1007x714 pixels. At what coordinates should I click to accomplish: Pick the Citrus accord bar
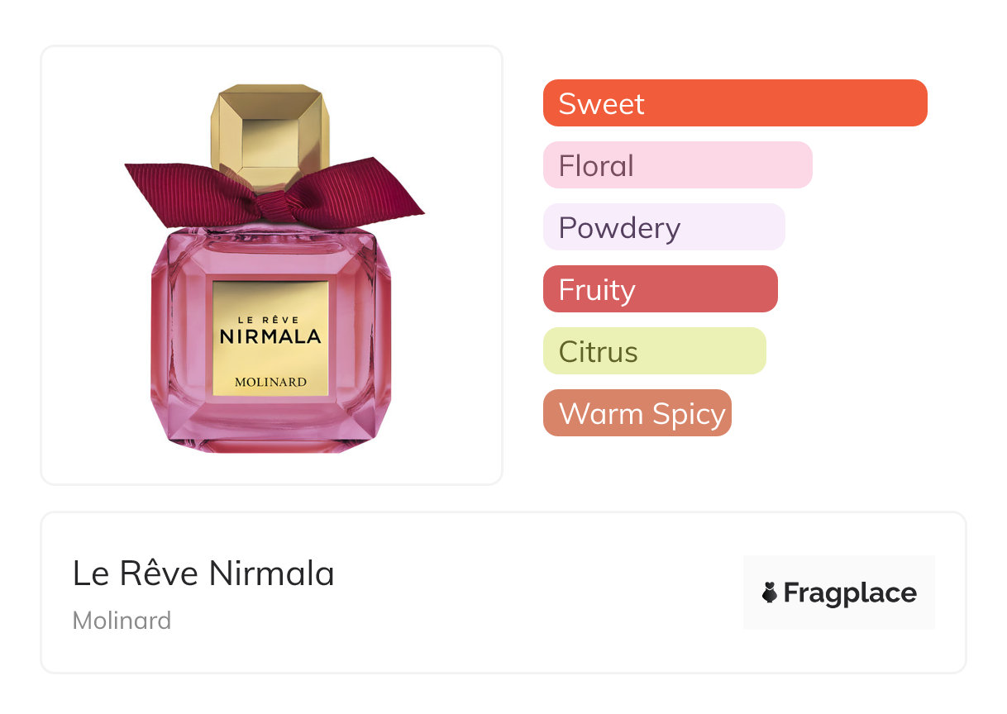coord(654,351)
